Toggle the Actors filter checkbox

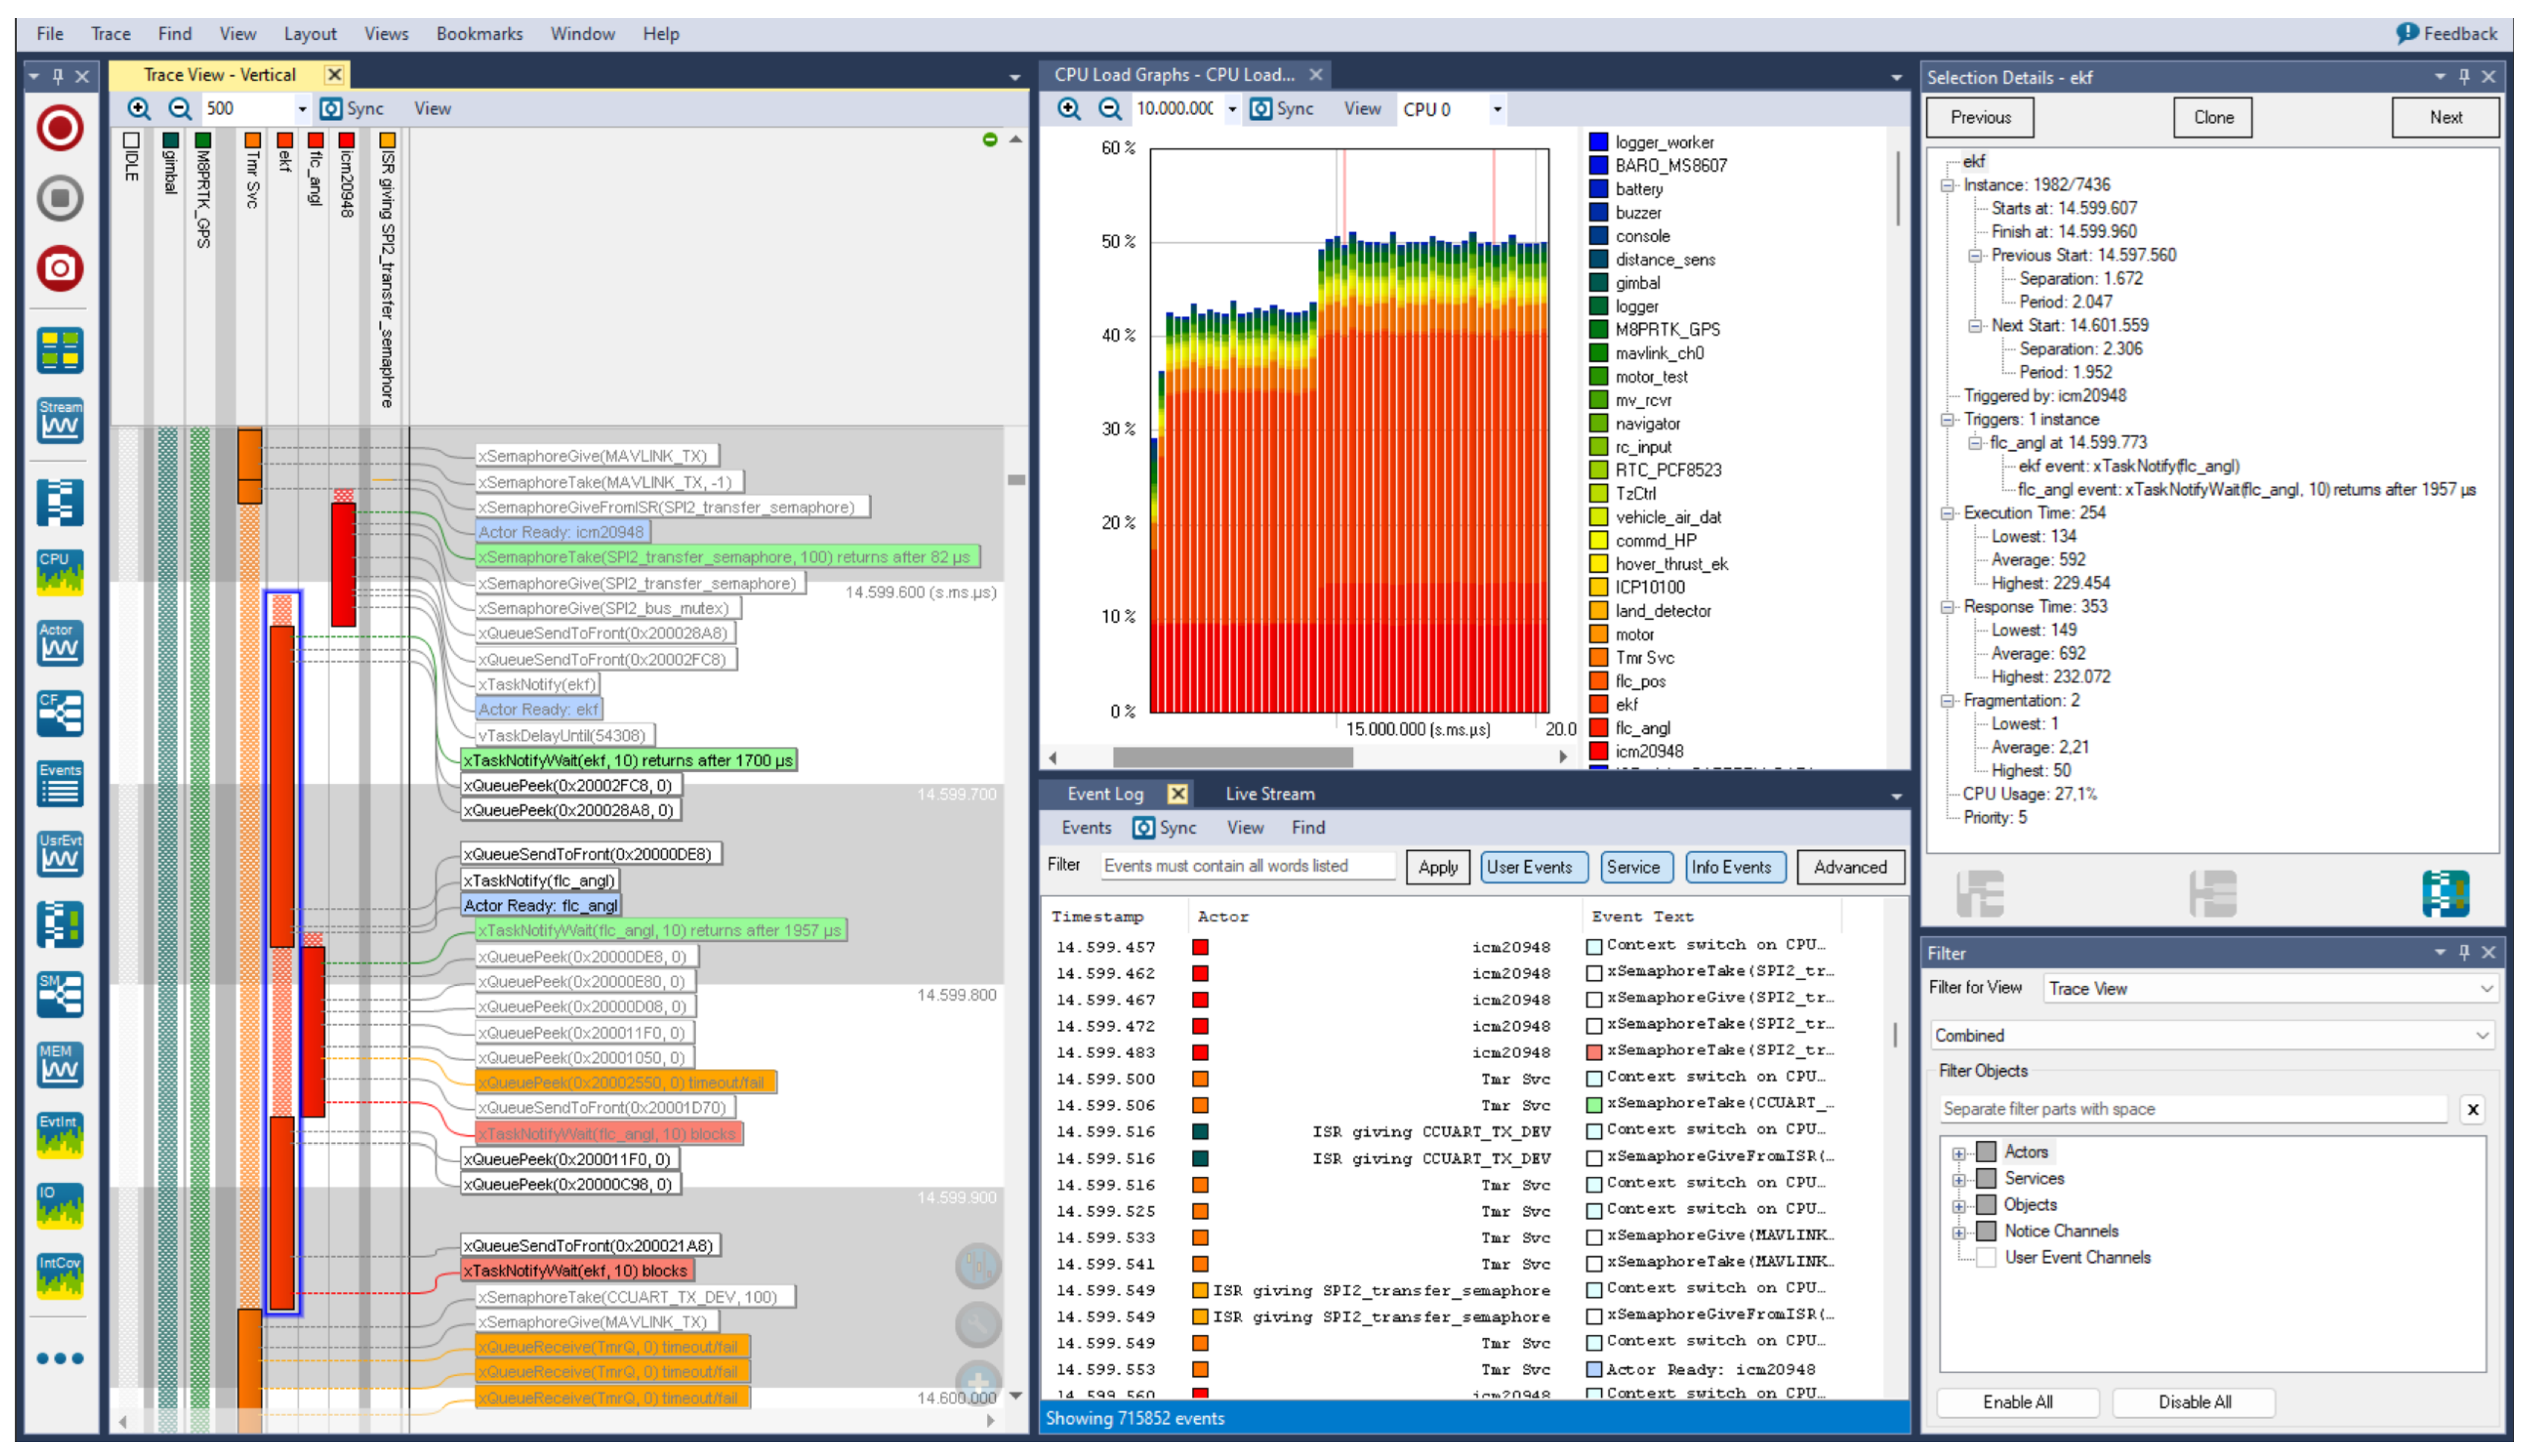(x=1986, y=1152)
